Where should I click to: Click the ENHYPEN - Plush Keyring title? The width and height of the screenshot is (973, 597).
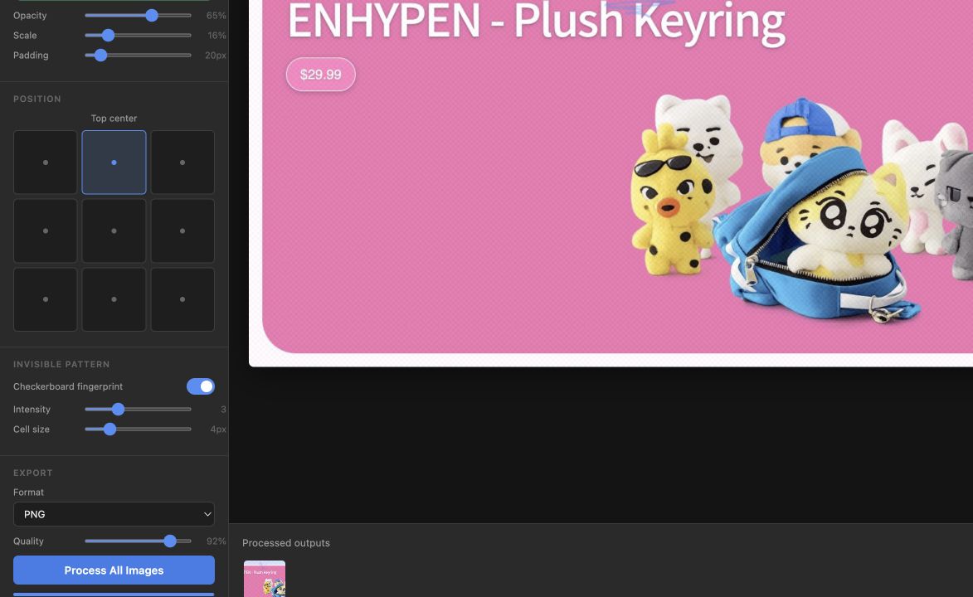click(536, 22)
